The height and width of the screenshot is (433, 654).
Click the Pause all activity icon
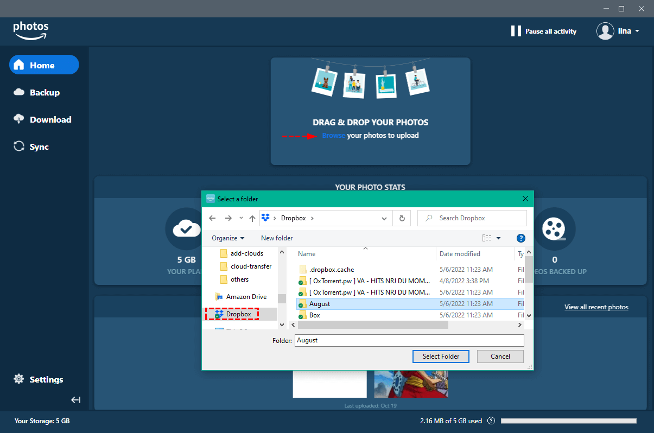point(516,31)
